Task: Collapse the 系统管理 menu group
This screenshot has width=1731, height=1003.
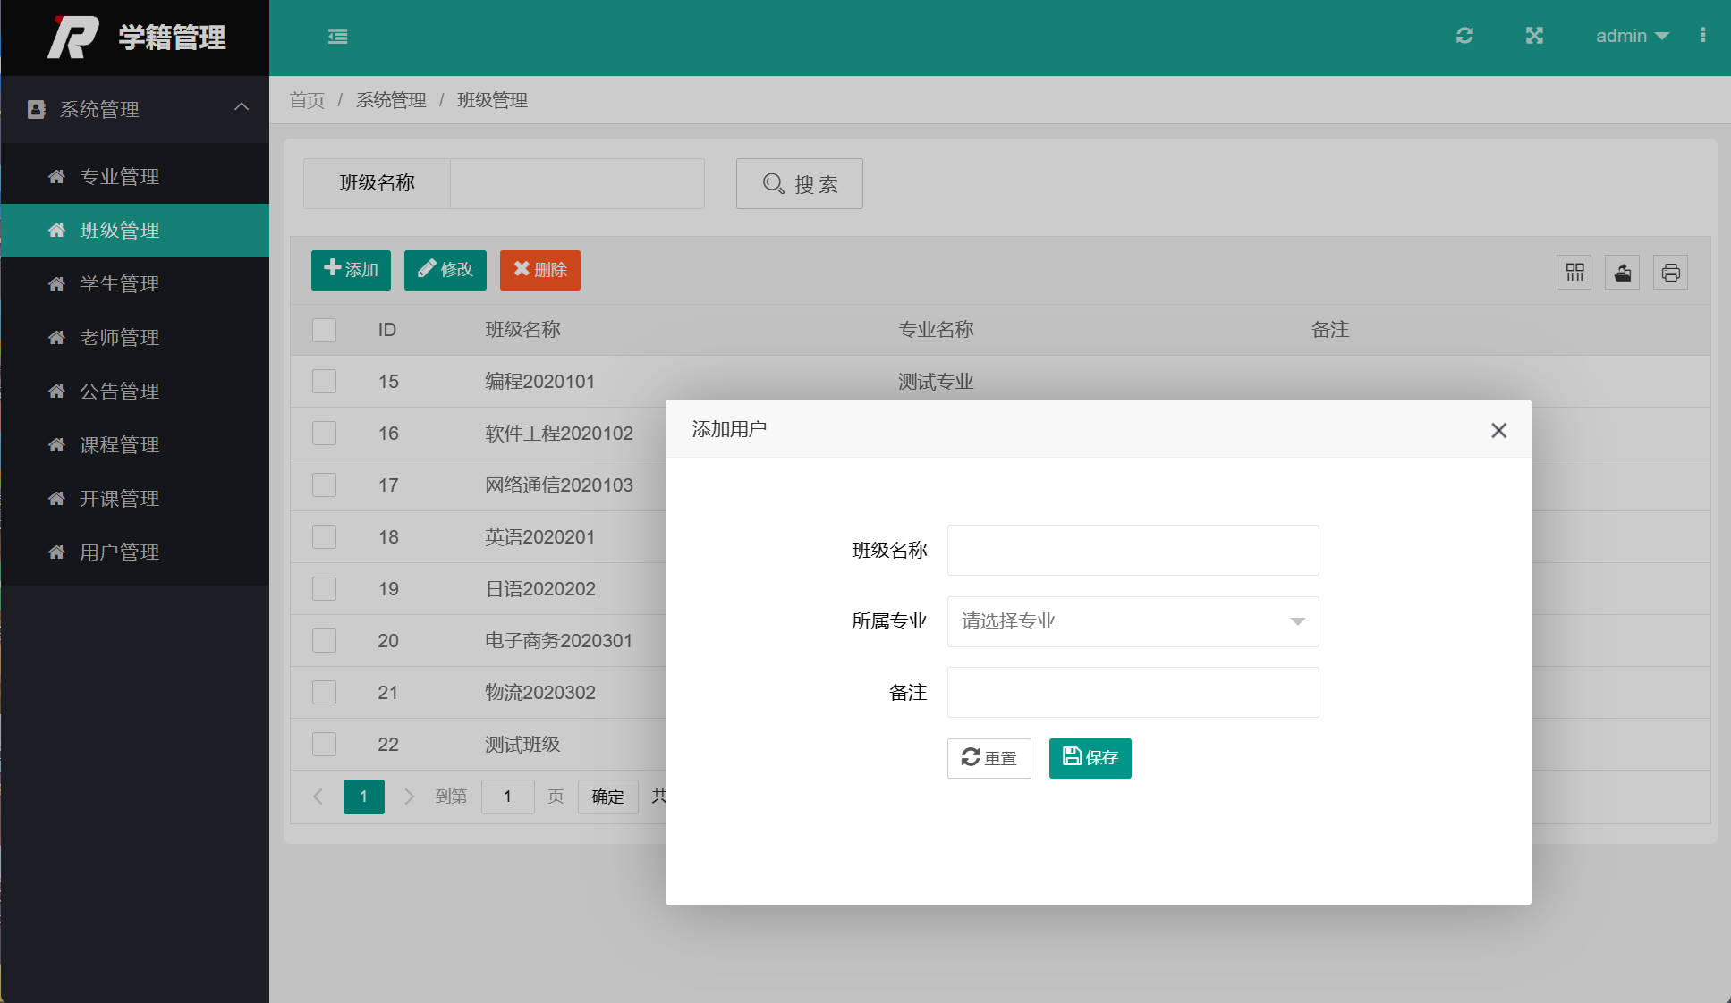Action: [134, 108]
